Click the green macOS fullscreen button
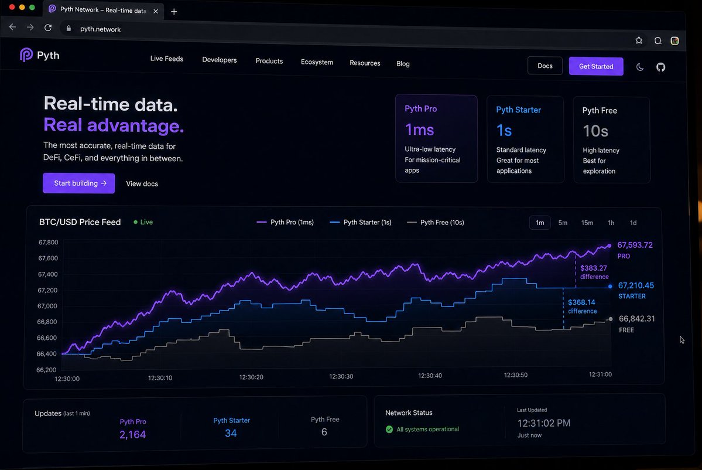Screen dimensions: 702x470 point(32,7)
